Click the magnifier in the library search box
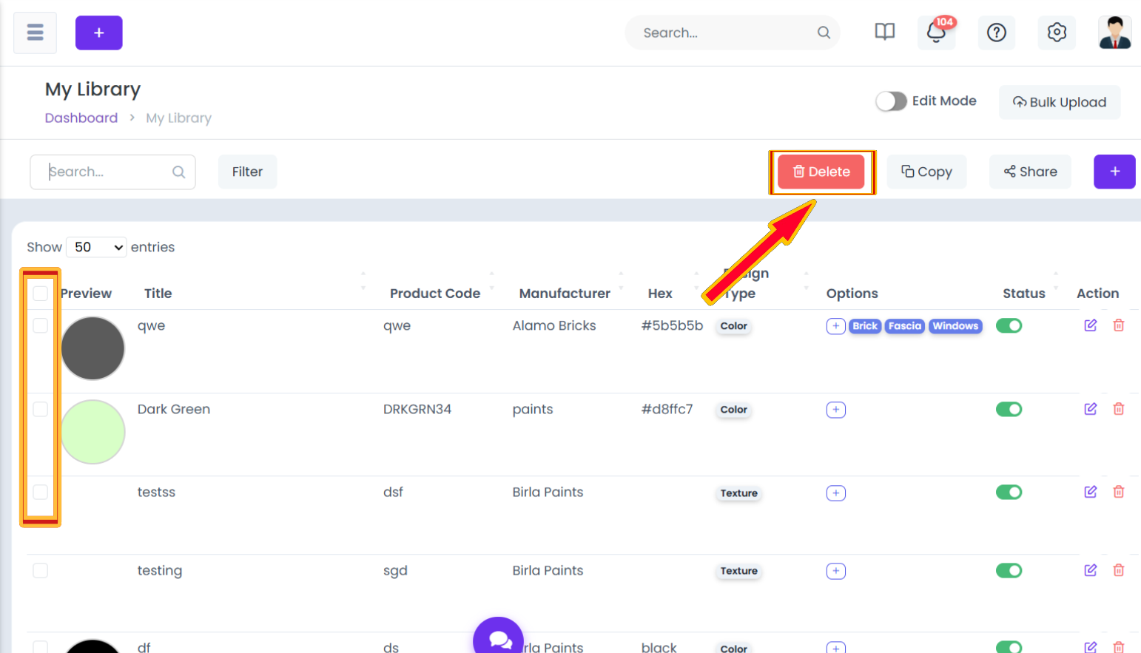1141x653 pixels. click(178, 172)
